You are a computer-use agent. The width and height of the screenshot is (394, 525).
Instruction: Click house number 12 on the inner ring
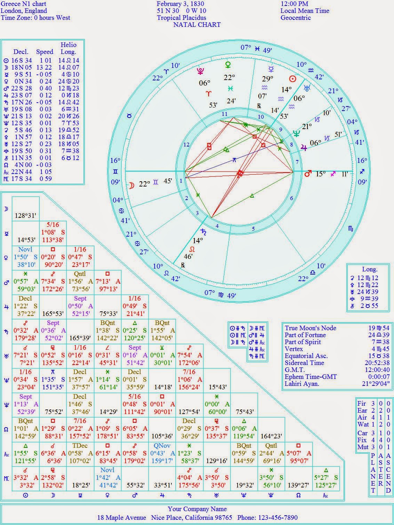[186, 145]
